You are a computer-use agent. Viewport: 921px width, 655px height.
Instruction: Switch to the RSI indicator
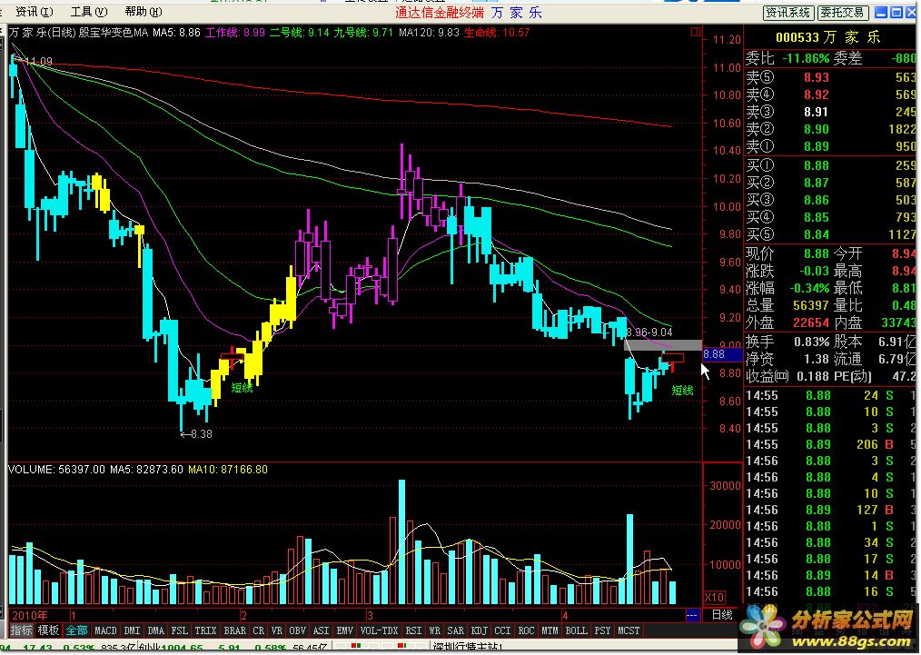coord(413,630)
